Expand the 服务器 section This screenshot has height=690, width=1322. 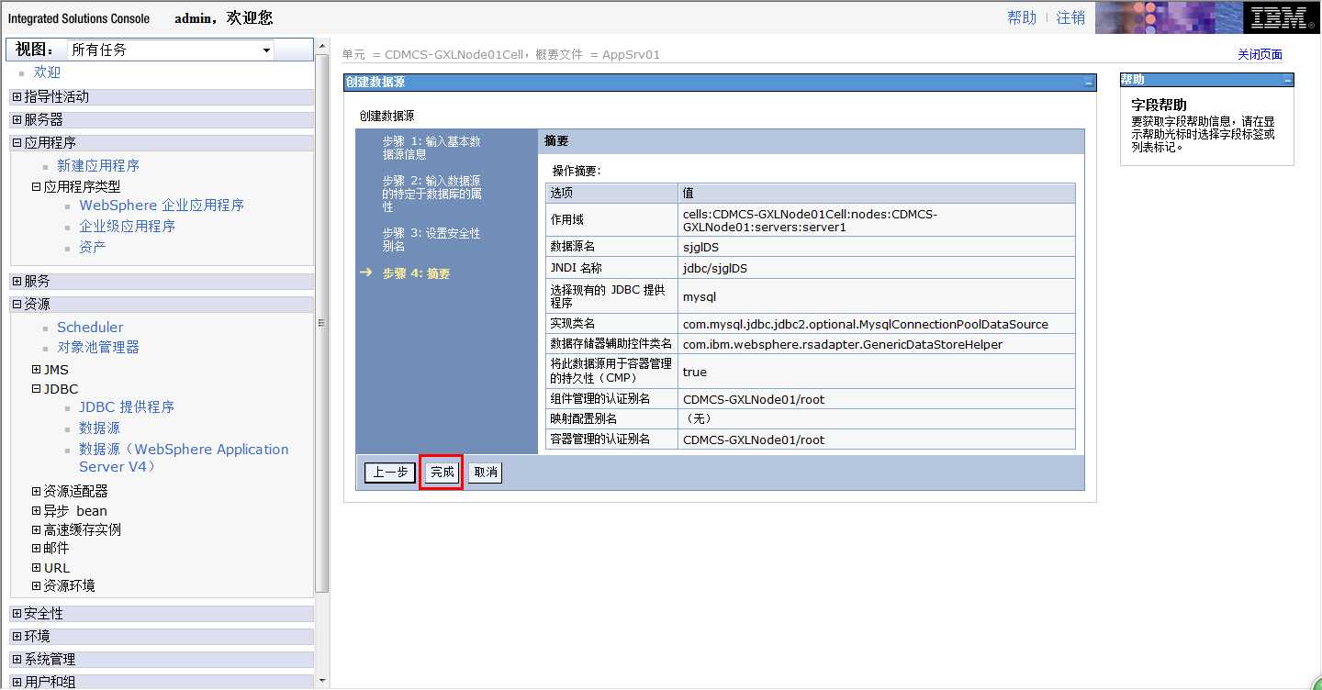pyautogui.click(x=17, y=119)
